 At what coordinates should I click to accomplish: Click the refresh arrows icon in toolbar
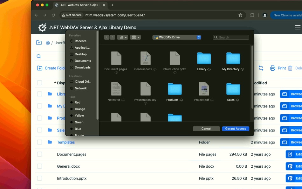[x=261, y=68]
